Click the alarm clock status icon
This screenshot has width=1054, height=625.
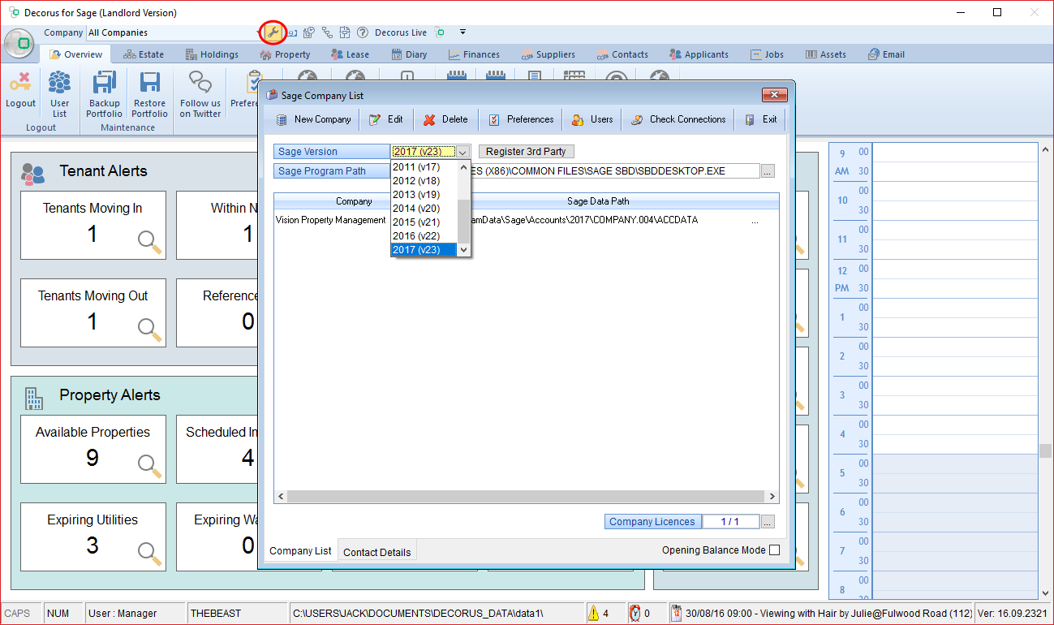635,613
